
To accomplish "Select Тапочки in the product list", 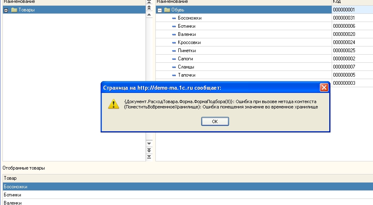I will pos(186,75).
